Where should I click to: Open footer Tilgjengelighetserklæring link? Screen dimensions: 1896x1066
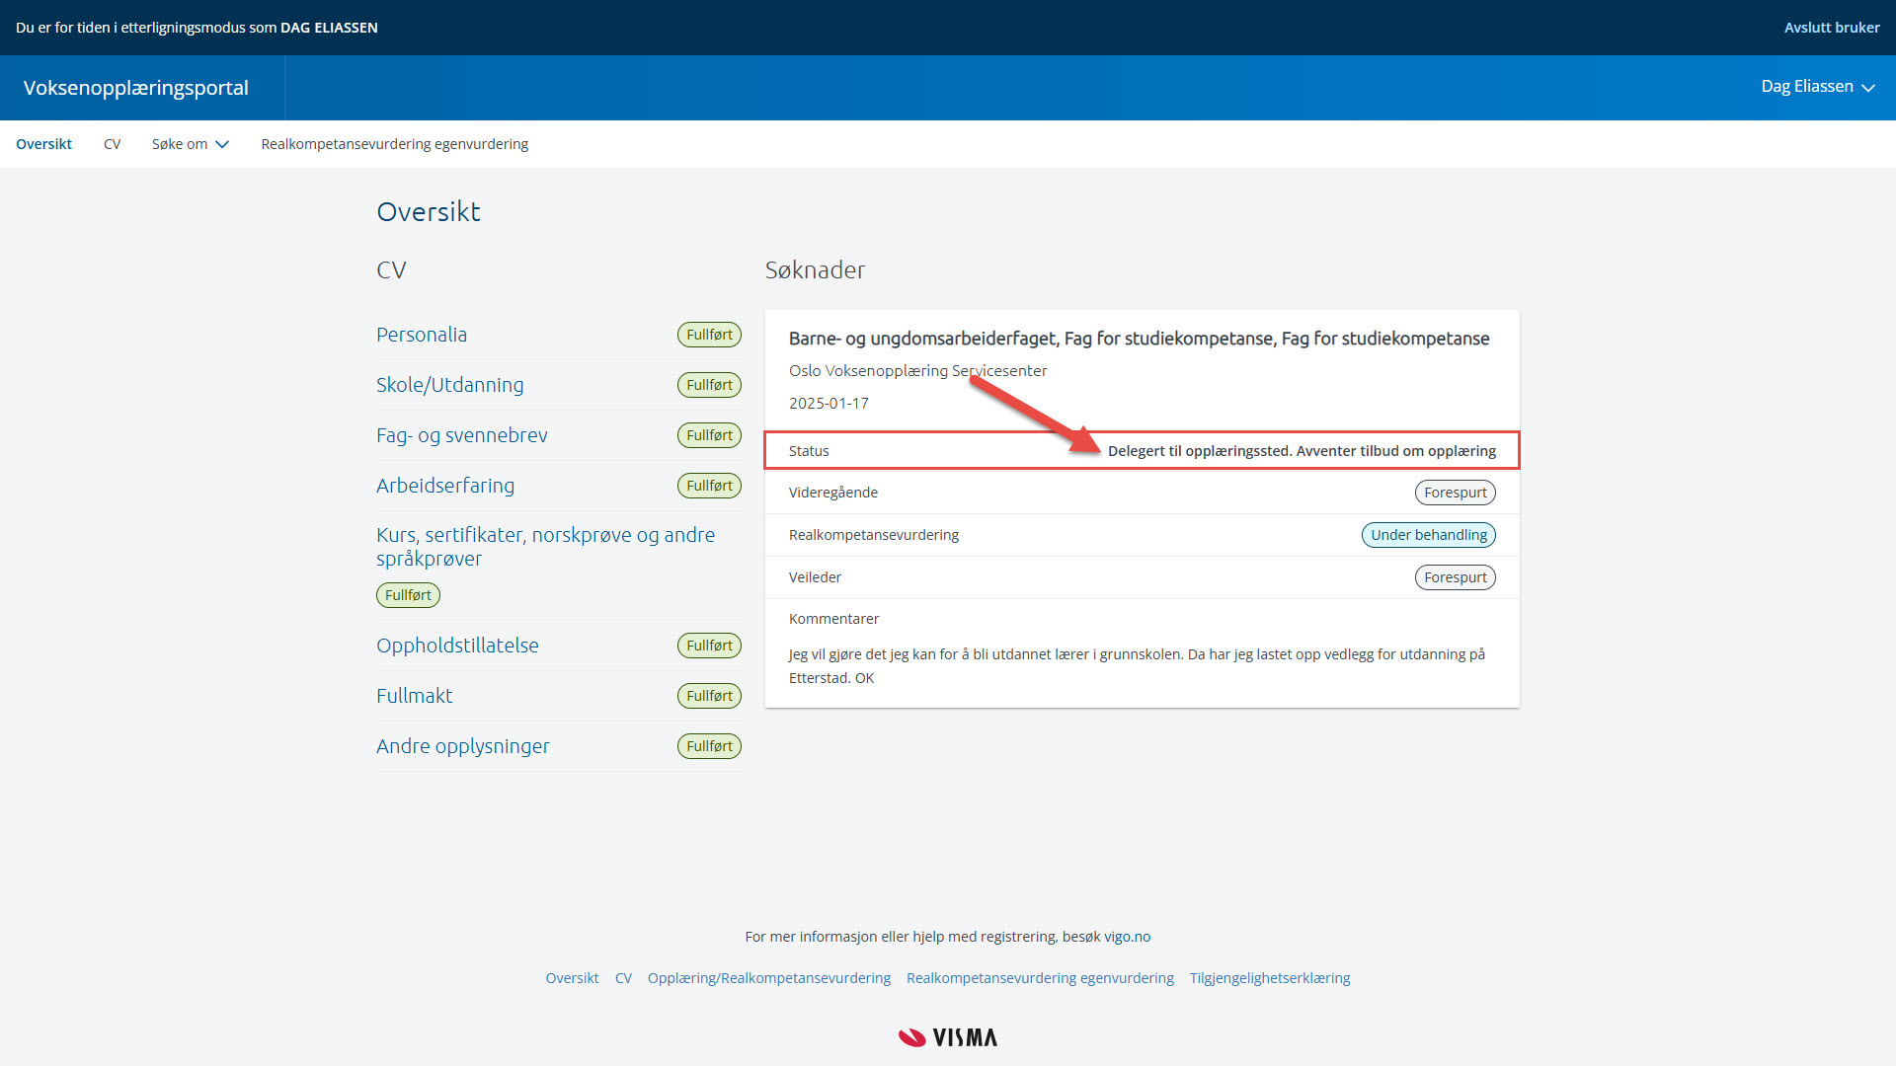(1269, 978)
